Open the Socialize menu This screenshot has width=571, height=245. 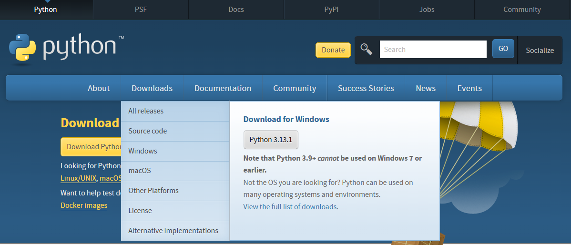point(540,50)
